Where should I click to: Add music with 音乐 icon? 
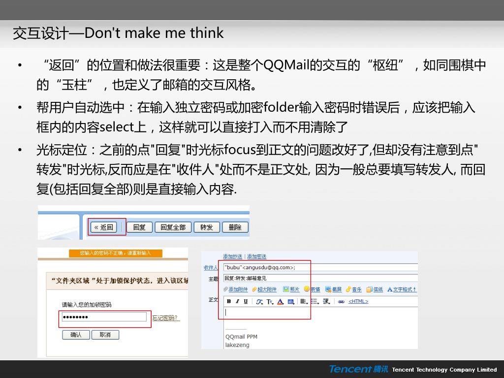tap(353, 289)
